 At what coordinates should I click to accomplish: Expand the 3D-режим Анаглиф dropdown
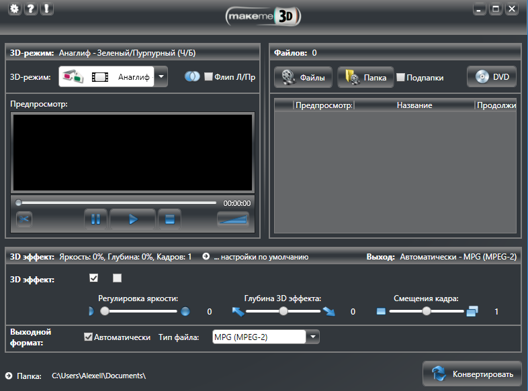[x=162, y=77]
